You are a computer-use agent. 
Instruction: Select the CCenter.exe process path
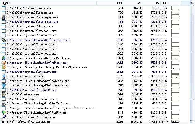click(x=38, y=40)
